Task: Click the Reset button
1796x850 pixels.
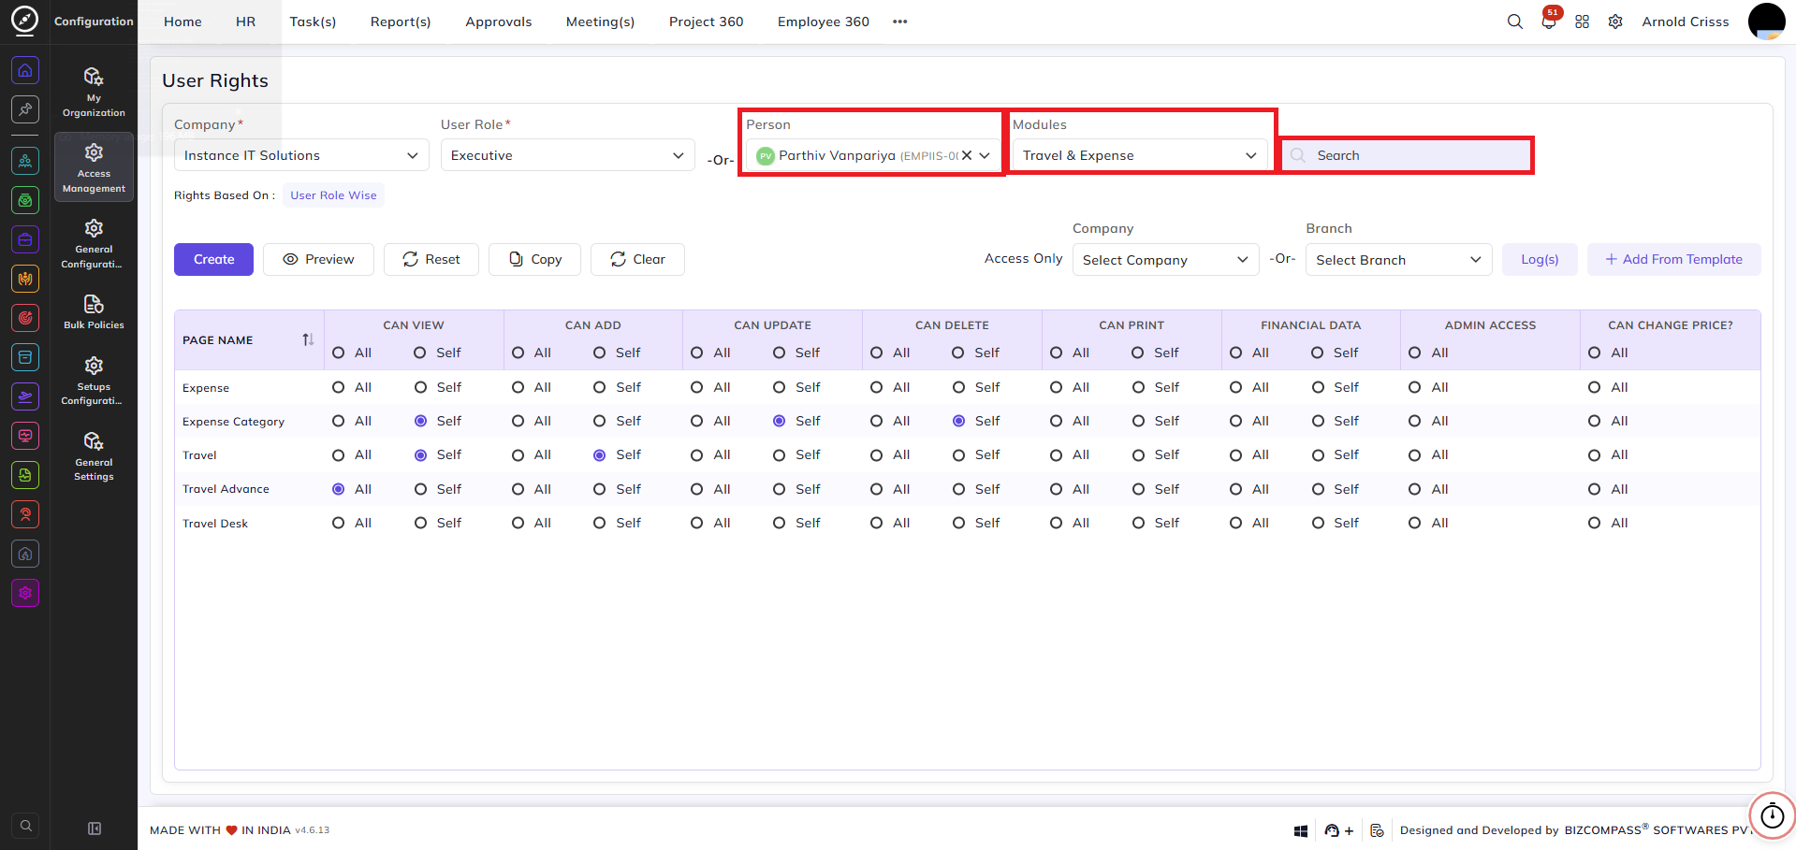Action: [431, 260]
